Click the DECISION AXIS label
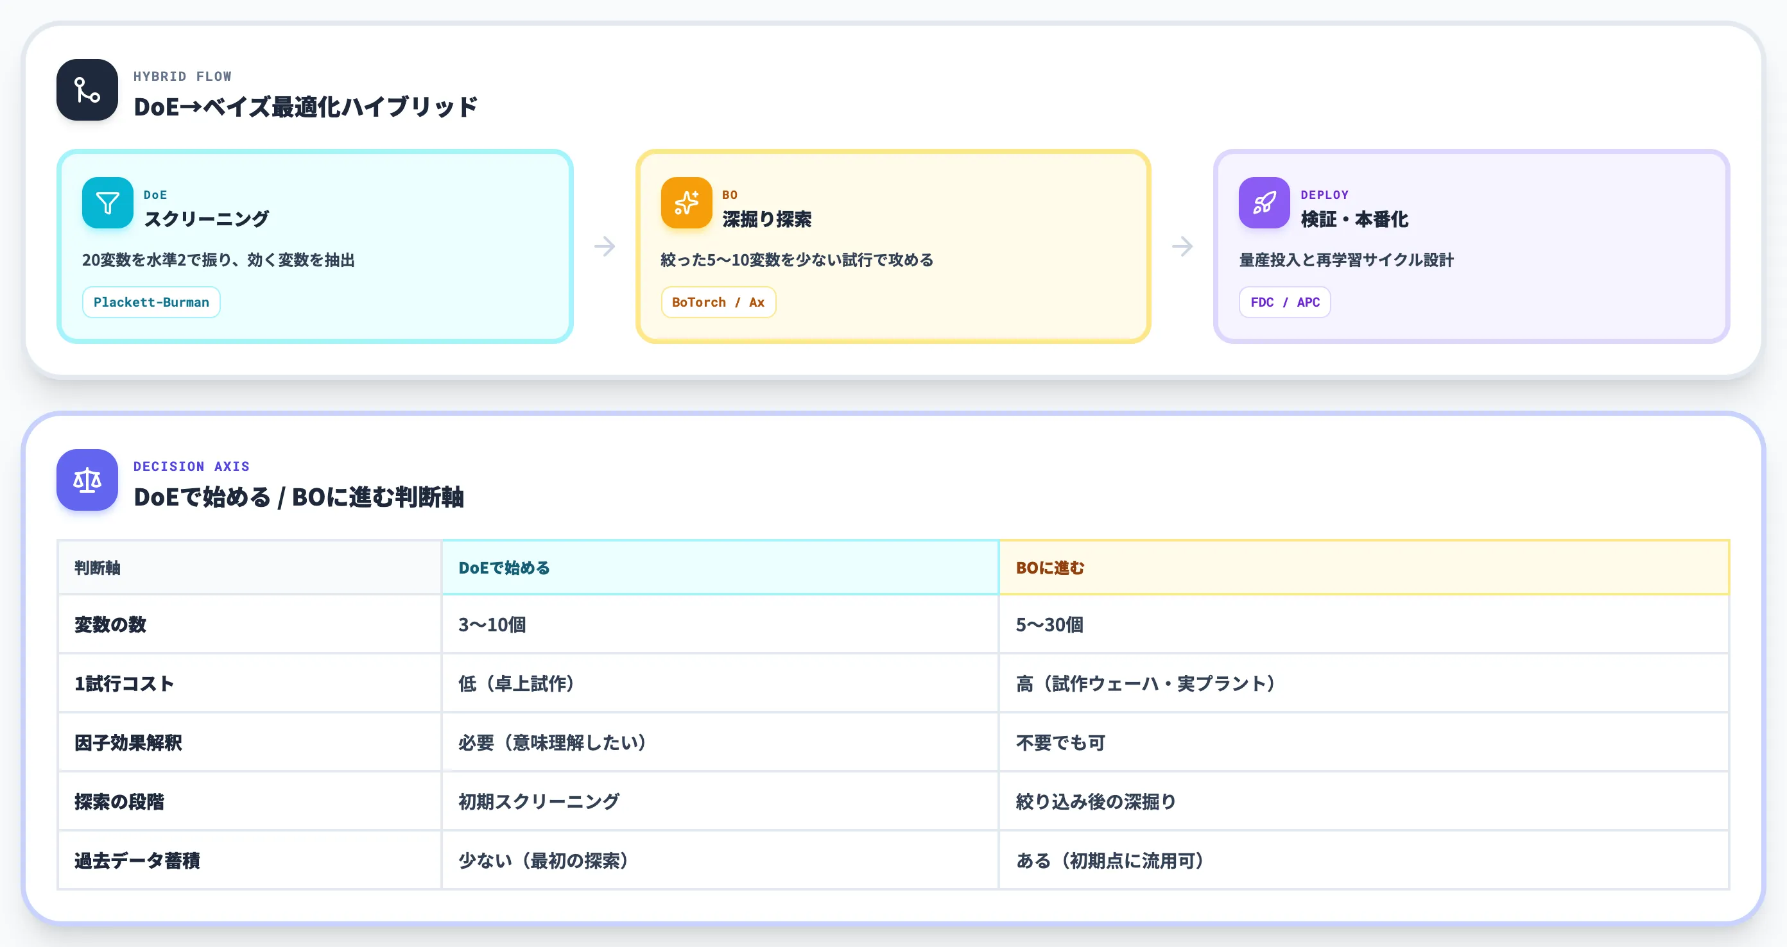 (191, 466)
